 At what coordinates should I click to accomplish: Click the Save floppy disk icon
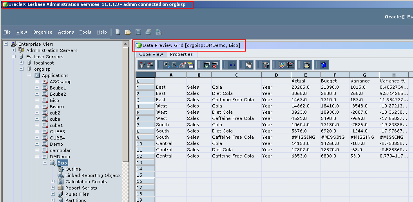[x=138, y=32]
